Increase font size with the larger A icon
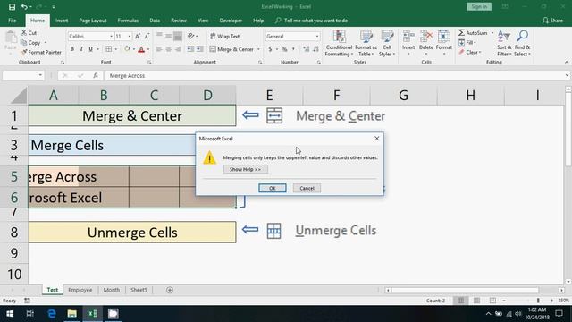 (138, 37)
